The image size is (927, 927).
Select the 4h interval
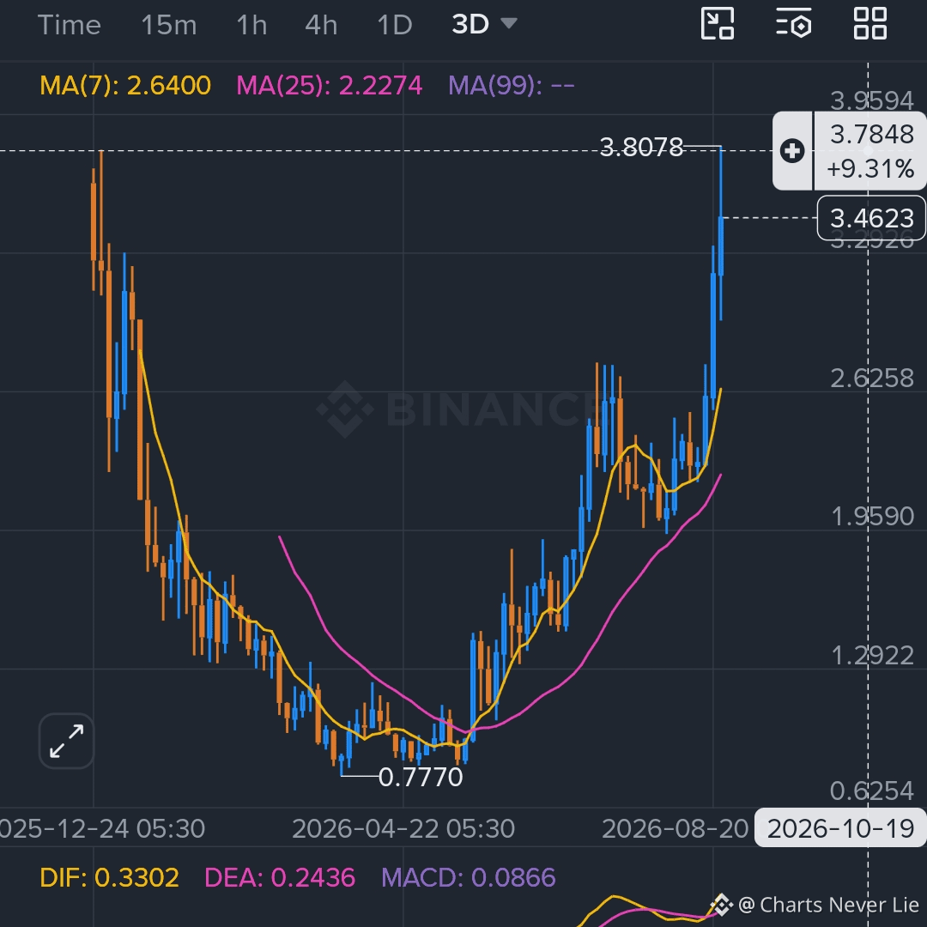(x=321, y=26)
